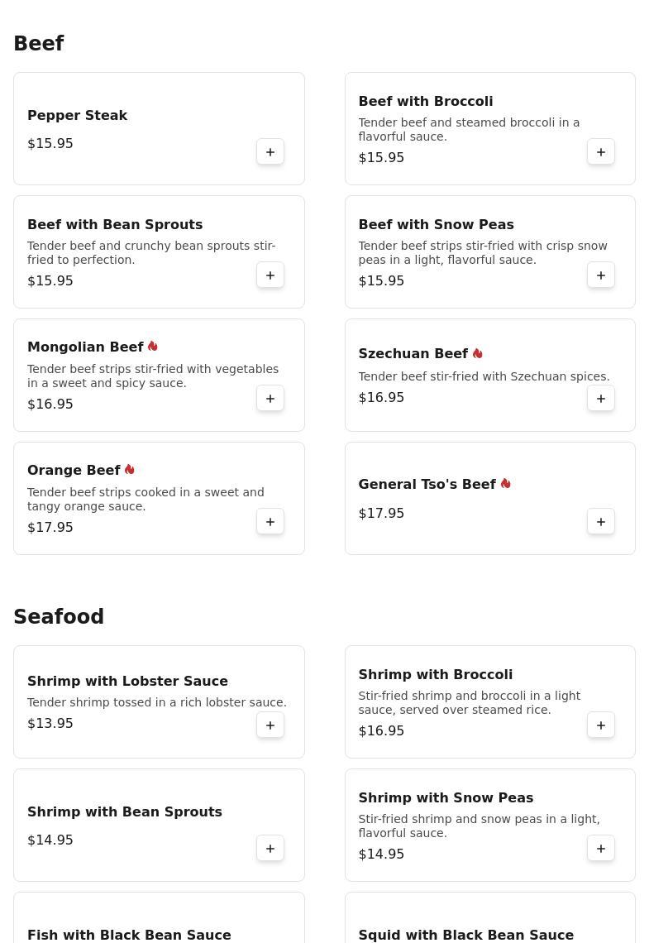The height and width of the screenshot is (943, 649).
Task: Add Pepper Steak to the order
Action: pyautogui.click(x=270, y=151)
